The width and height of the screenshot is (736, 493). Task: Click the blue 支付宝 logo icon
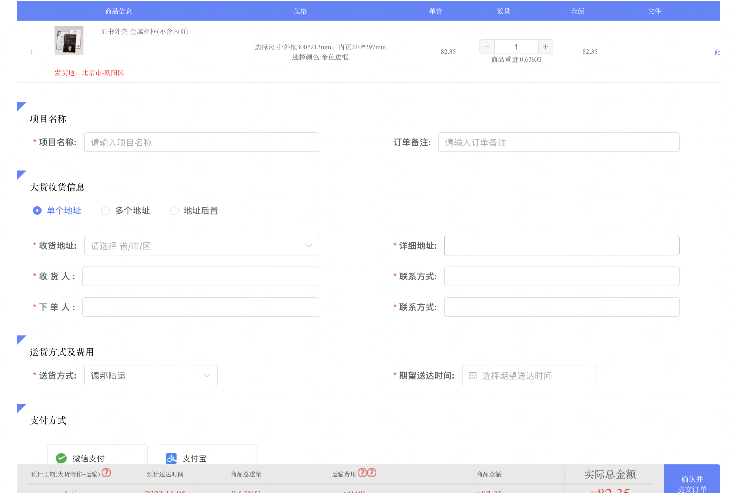172,459
